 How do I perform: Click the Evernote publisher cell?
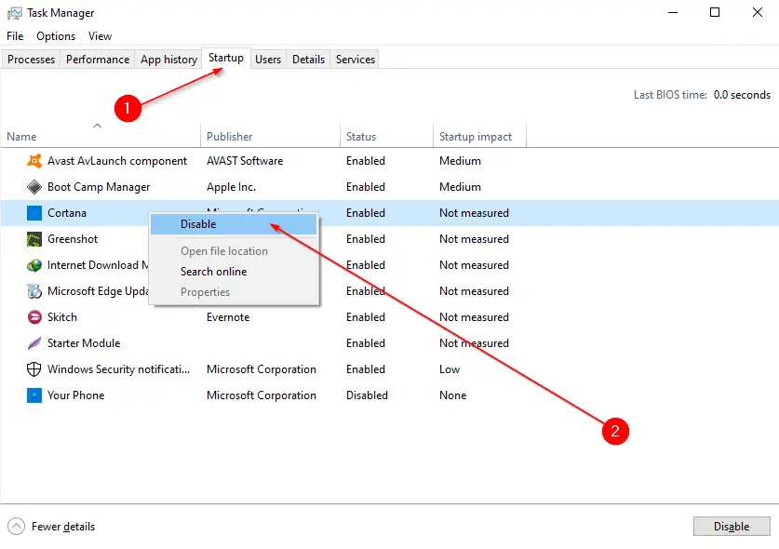coord(228,317)
